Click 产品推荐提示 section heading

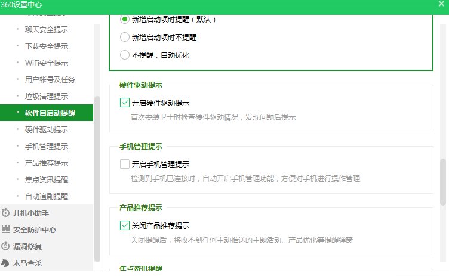140,207
